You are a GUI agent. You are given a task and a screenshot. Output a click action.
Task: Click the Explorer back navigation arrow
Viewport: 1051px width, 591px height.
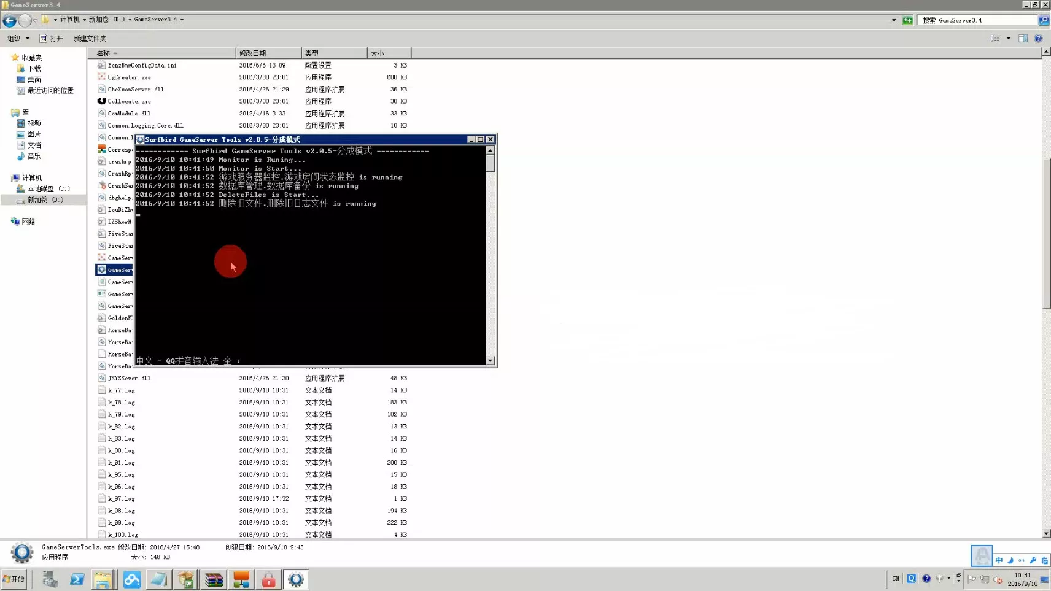pos(9,20)
